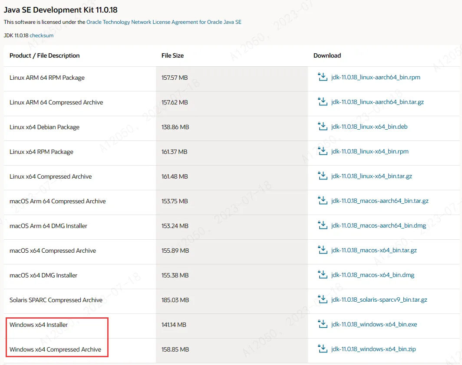
Task: Click download icon for macos-aarch64_bin.tar.gz
Action: [323, 201]
